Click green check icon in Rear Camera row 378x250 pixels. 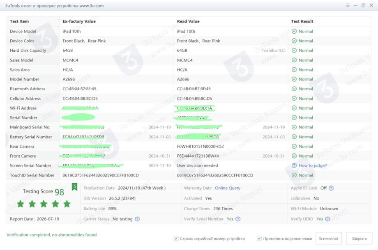294,147
